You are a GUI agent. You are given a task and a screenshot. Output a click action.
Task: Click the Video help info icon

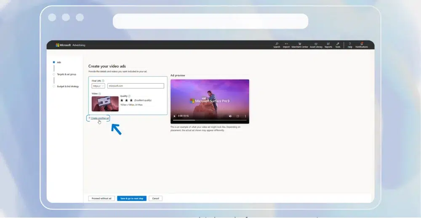point(100,94)
